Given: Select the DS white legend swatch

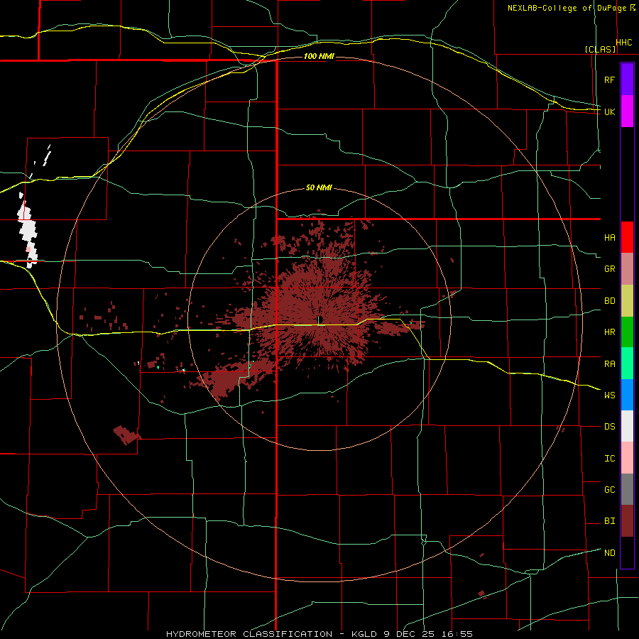Looking at the screenshot, I should click(x=627, y=426).
